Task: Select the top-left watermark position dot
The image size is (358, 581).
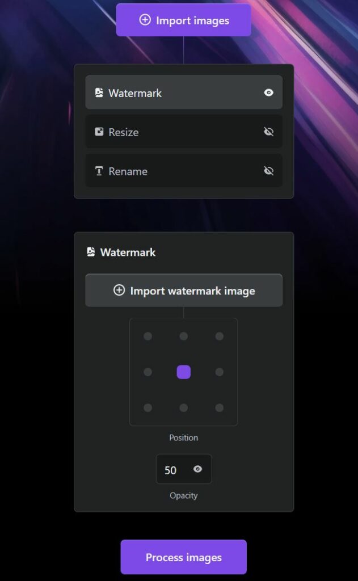Action: click(148, 336)
